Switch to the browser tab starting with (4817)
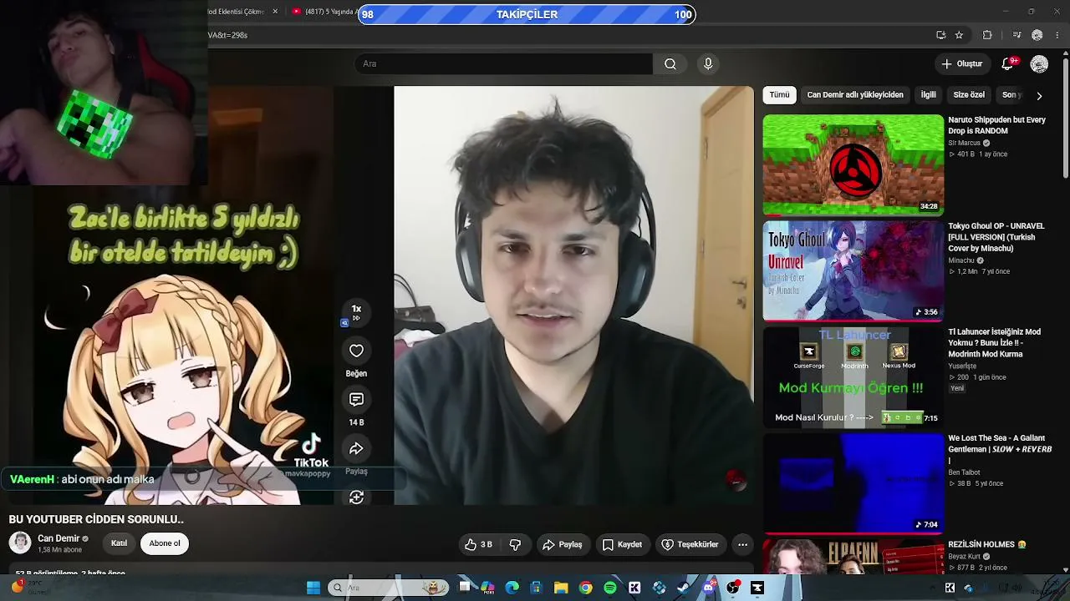 click(324, 12)
